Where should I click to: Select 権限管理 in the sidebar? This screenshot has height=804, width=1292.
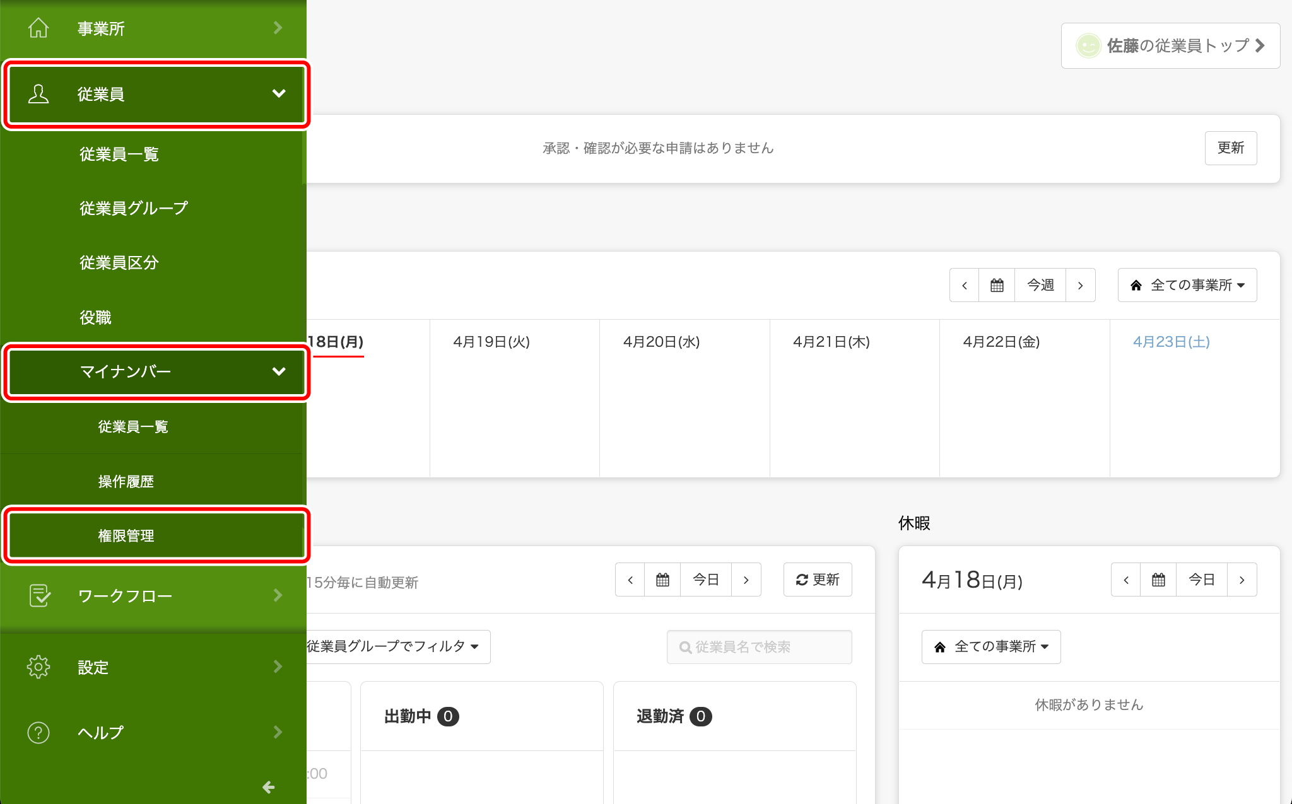(156, 536)
